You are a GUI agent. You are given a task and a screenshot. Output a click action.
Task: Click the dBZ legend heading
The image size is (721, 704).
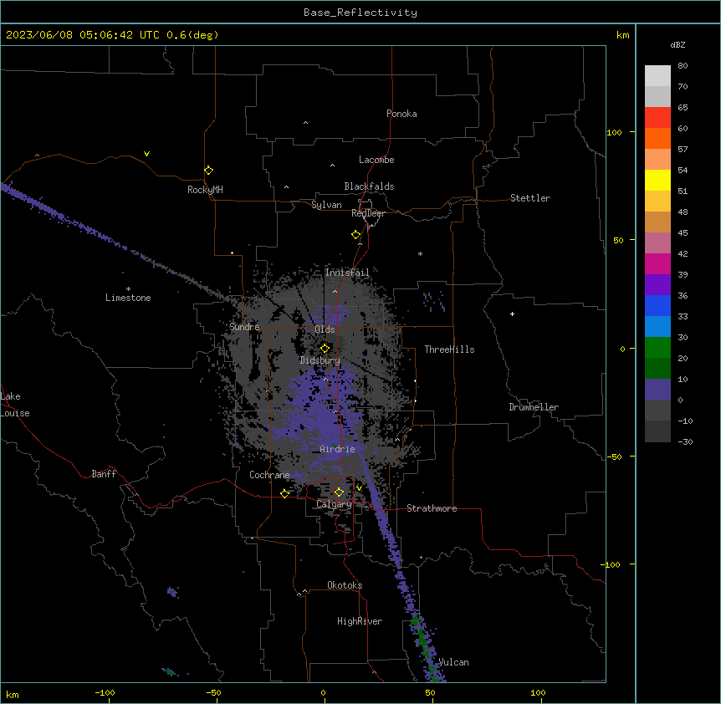tap(678, 44)
